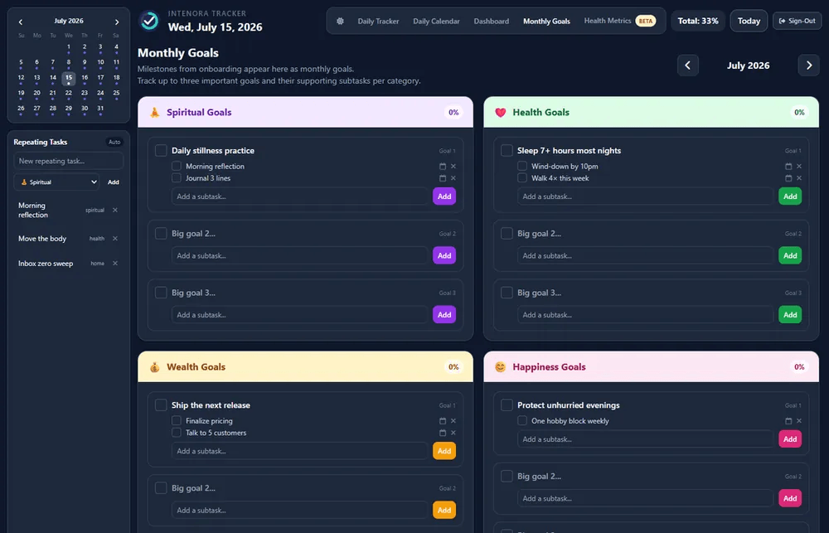Open the Daily Calendar tab
This screenshot has height=533, width=829.
point(436,22)
